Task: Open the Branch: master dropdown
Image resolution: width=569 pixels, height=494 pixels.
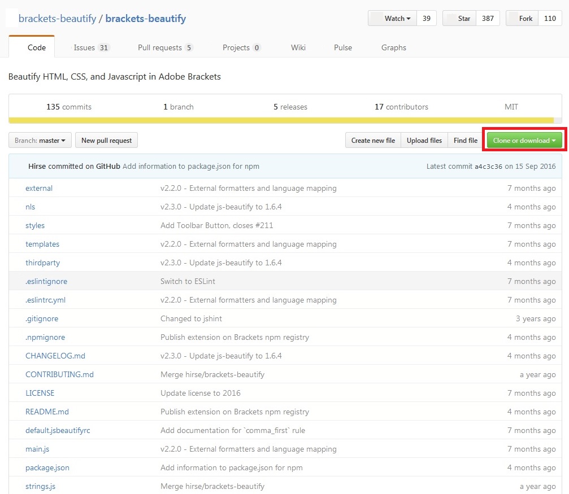Action: [40, 141]
